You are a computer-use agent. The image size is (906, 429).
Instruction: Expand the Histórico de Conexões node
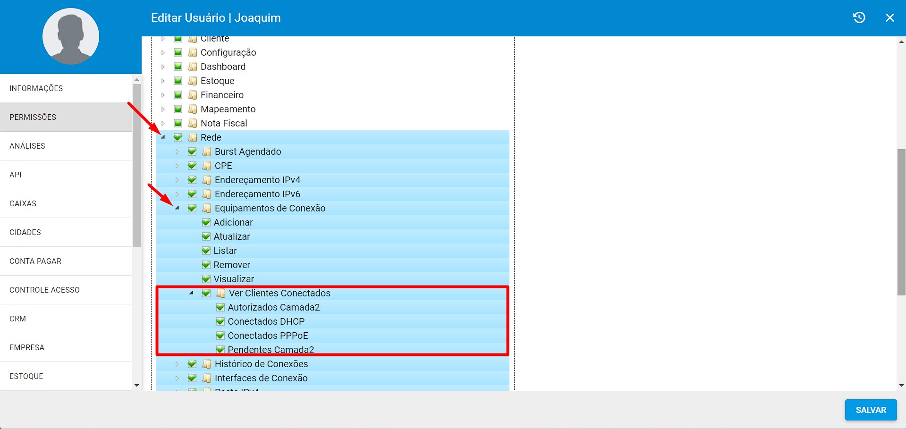pos(177,364)
